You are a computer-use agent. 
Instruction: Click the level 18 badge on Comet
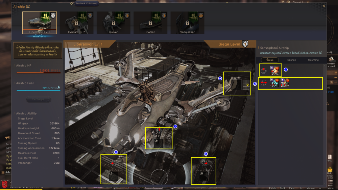point(164,15)
